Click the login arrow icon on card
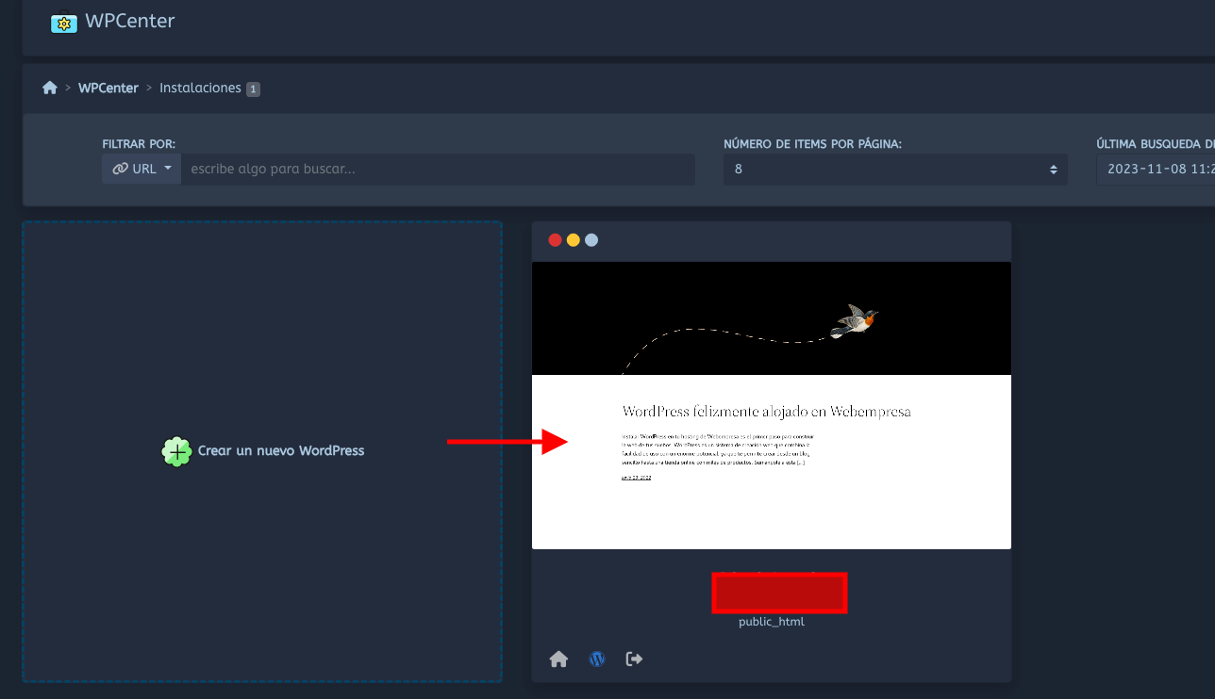The image size is (1215, 699). [x=634, y=659]
